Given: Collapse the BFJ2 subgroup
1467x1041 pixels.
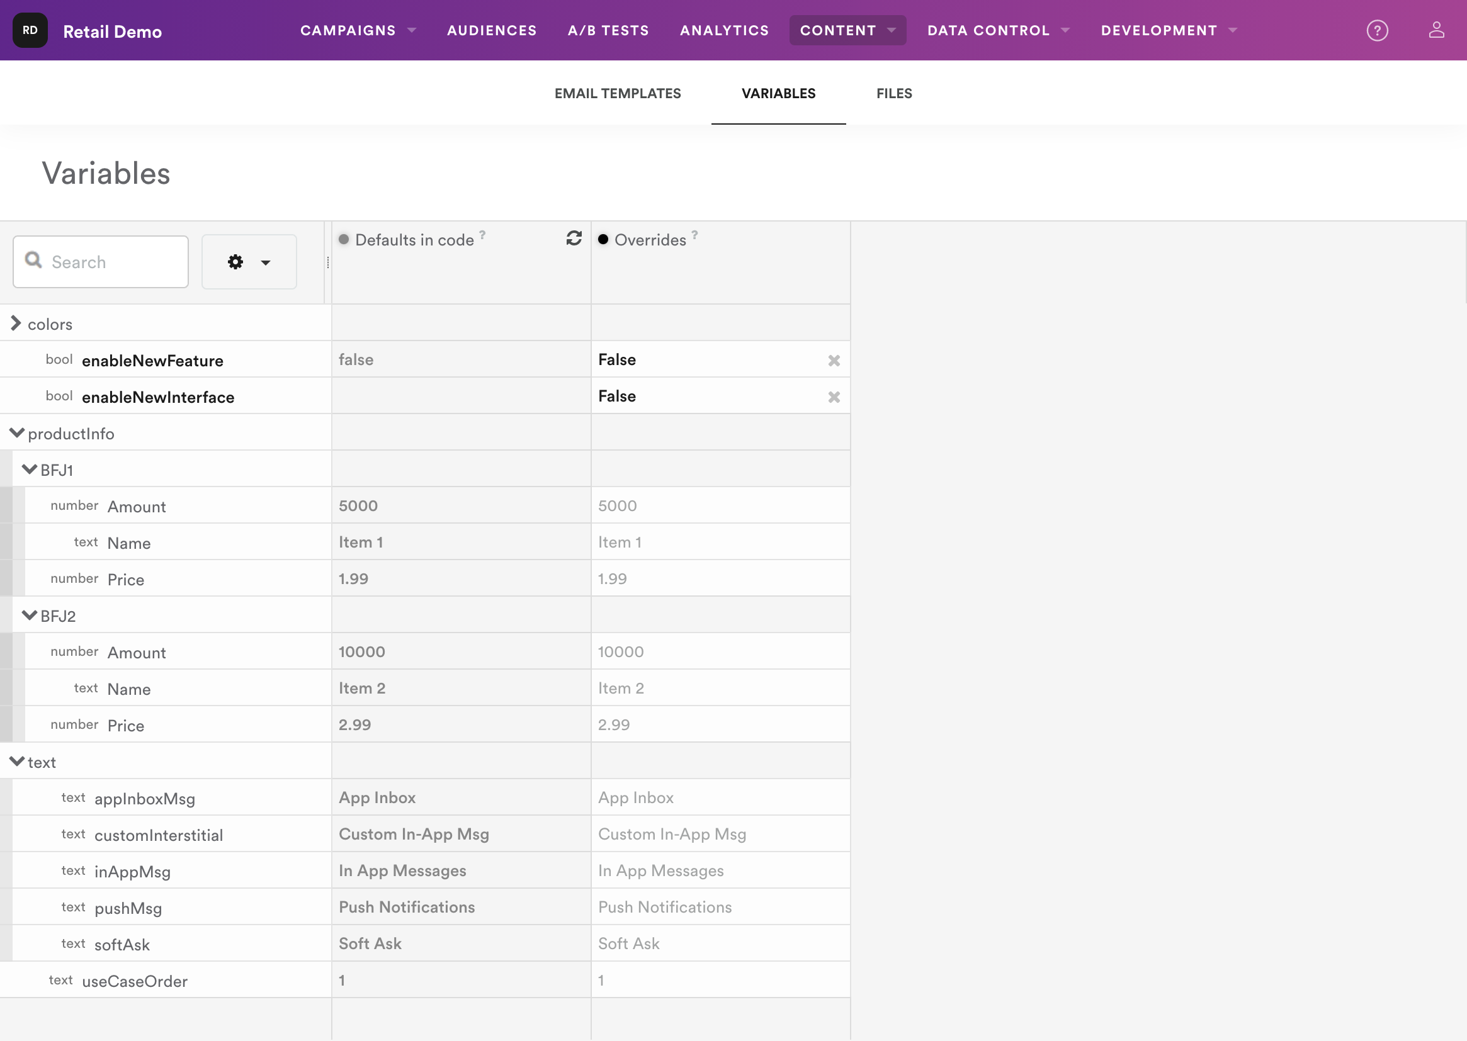Looking at the screenshot, I should coord(30,616).
